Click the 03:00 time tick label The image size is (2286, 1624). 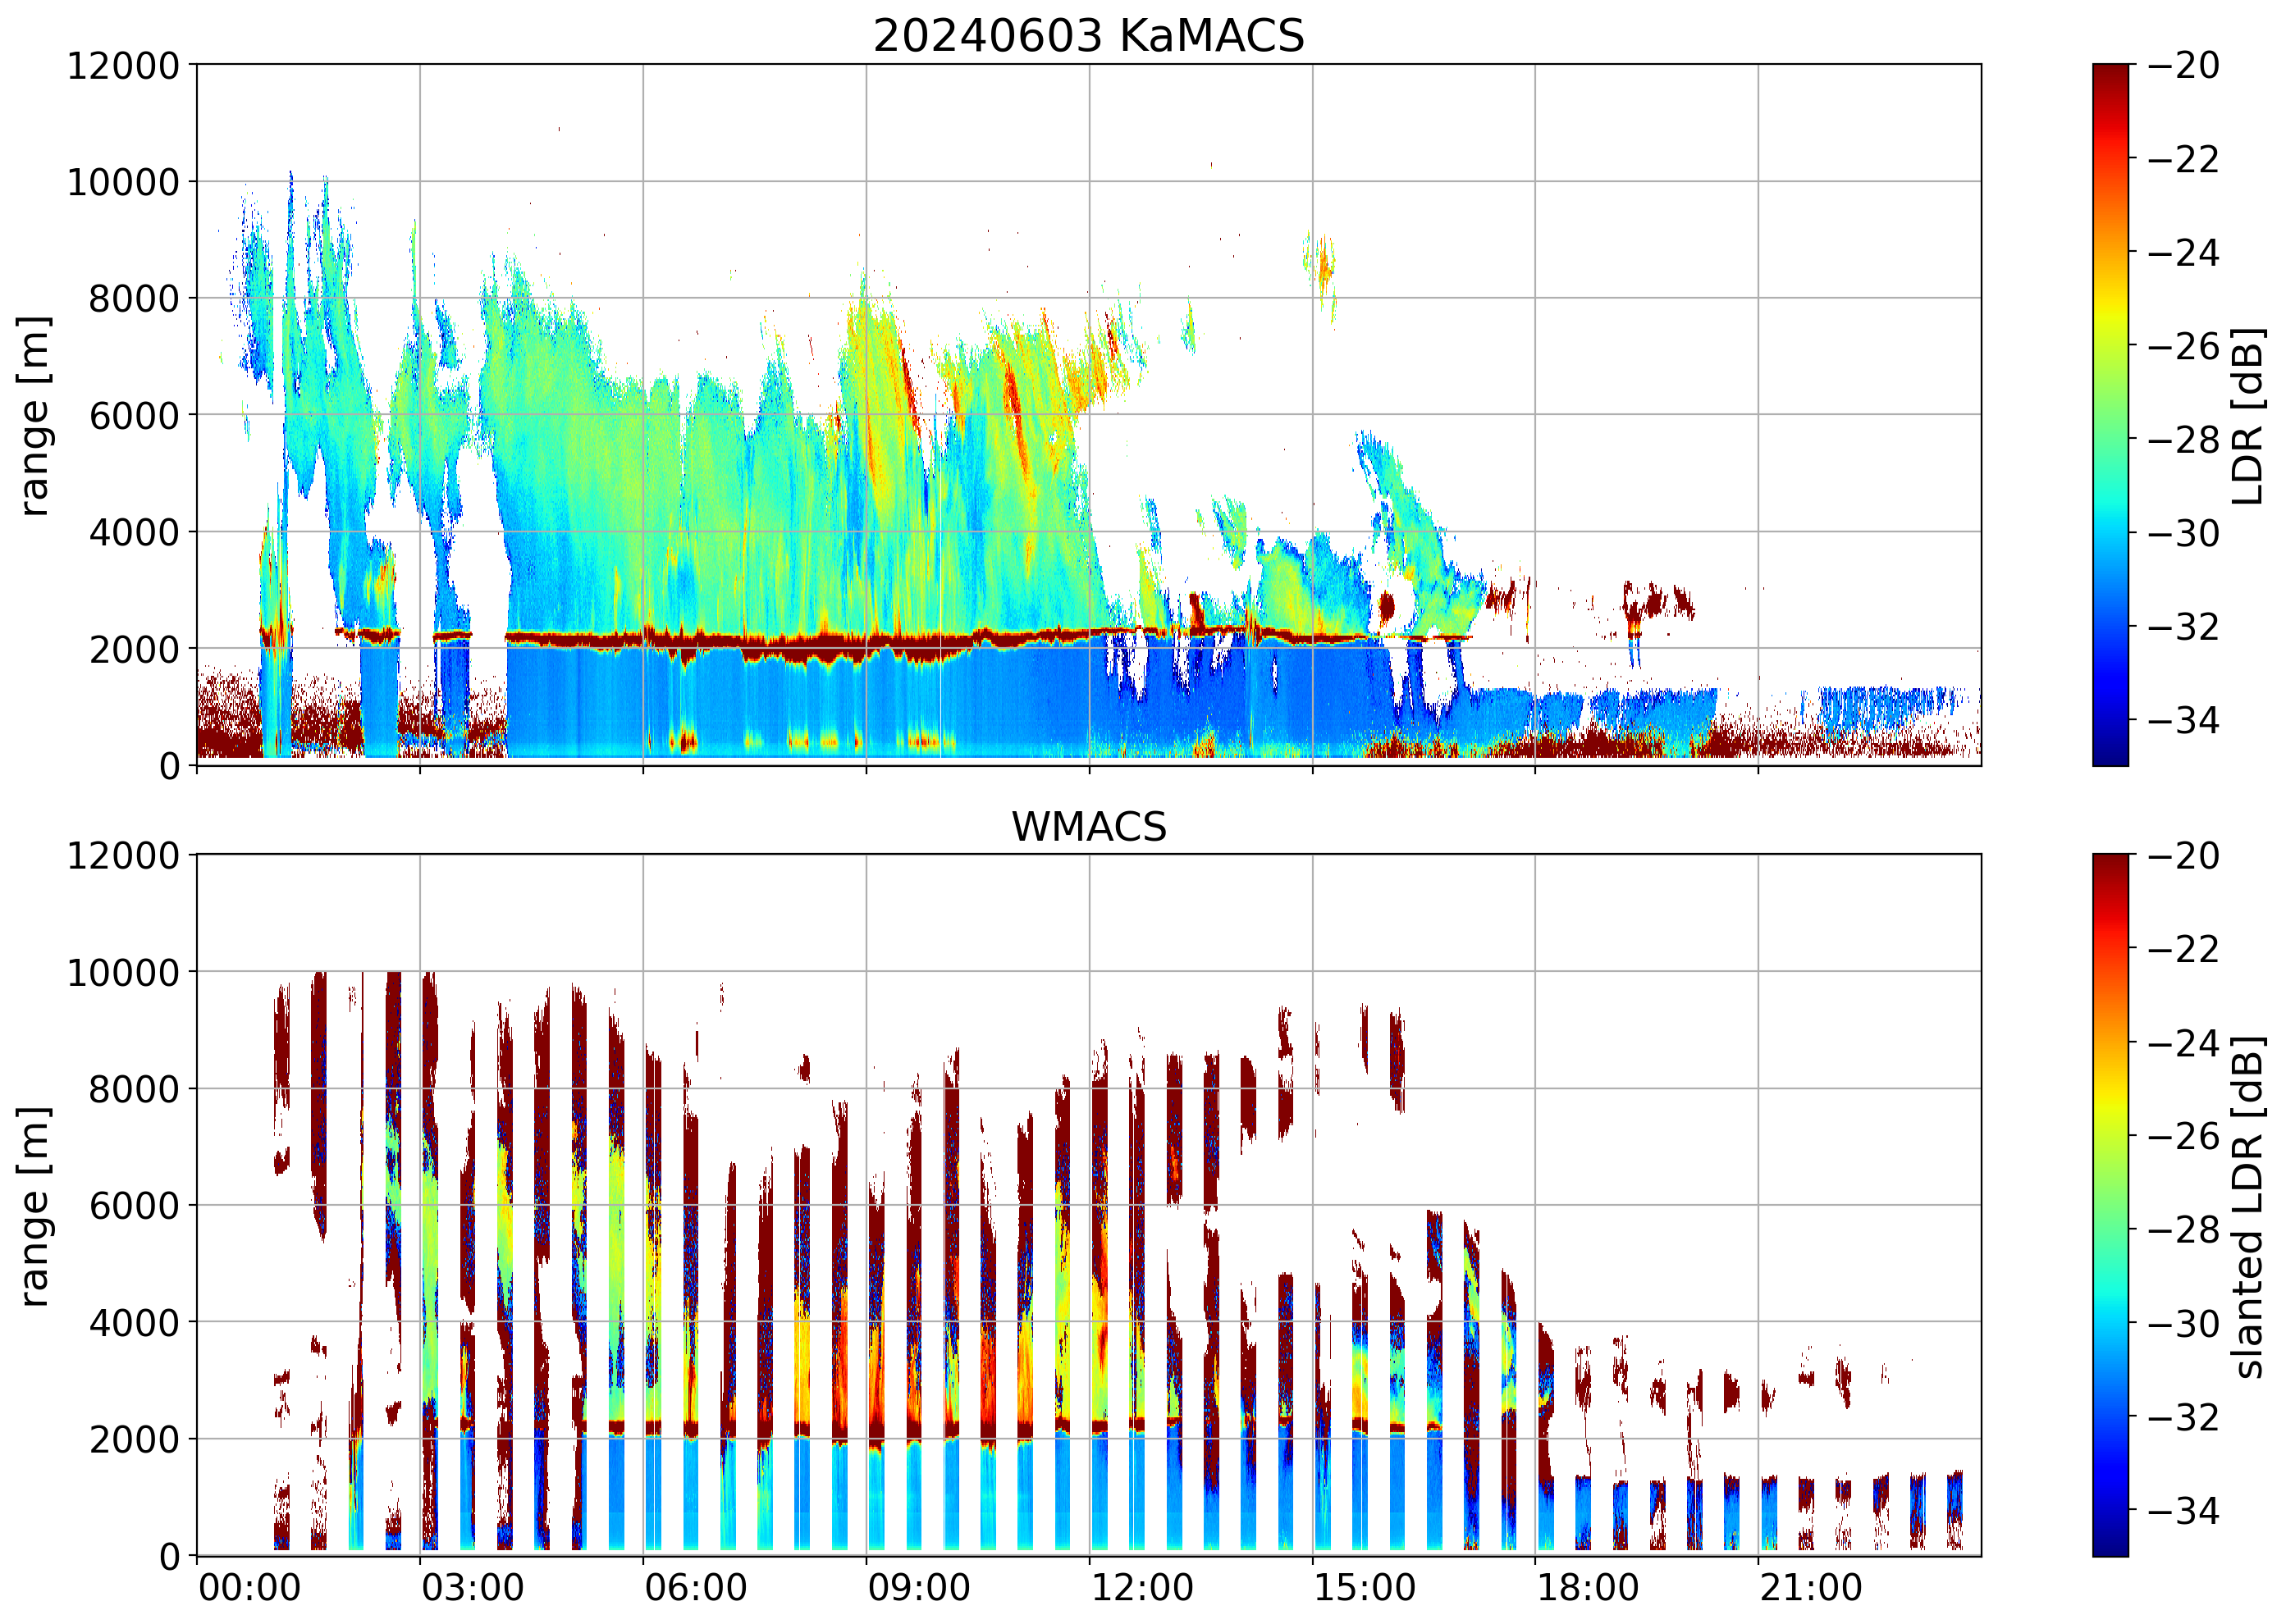472,1588
